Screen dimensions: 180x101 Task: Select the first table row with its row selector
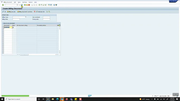coord(3,27)
